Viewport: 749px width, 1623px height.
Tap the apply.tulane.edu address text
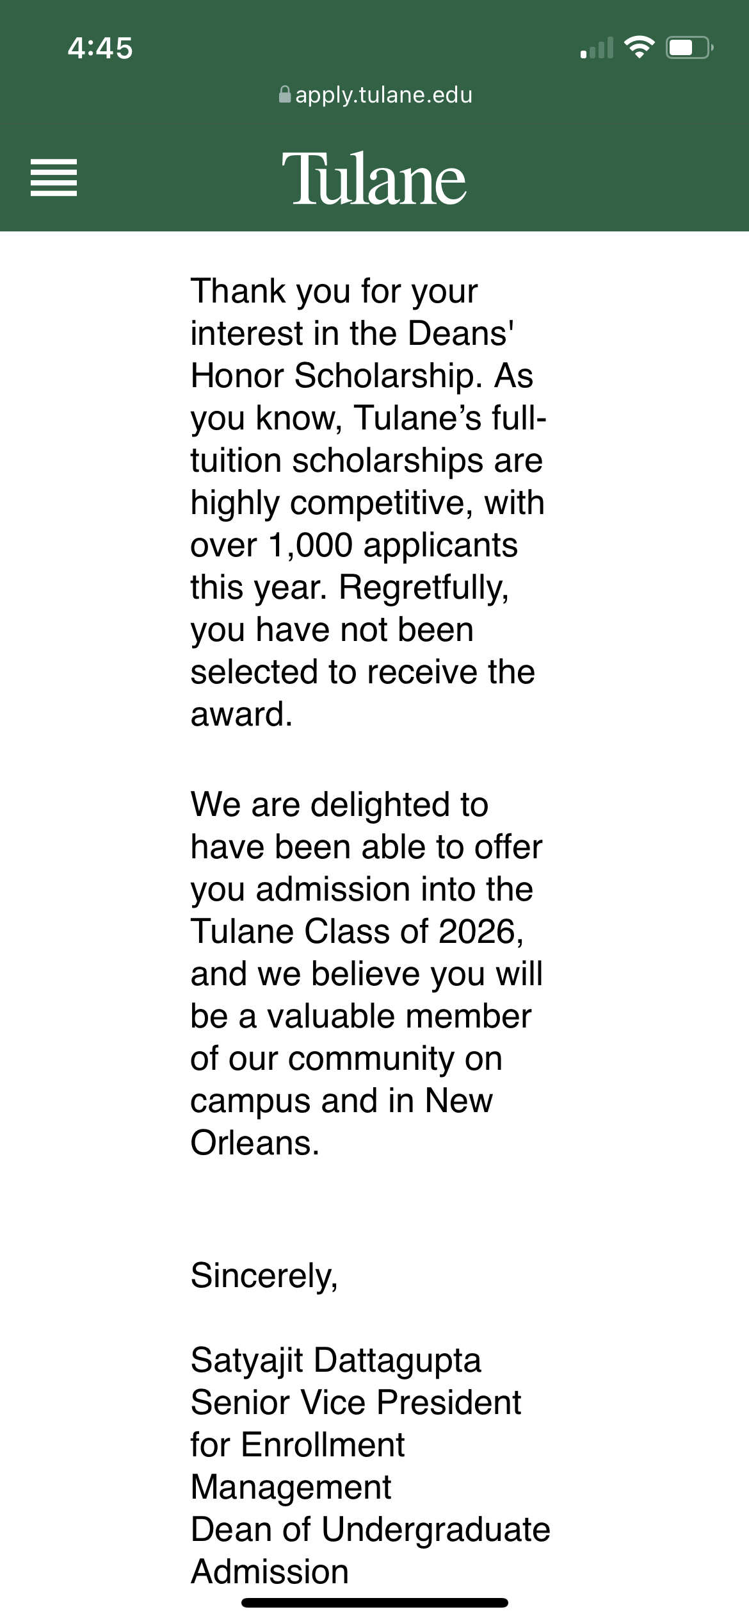point(383,95)
